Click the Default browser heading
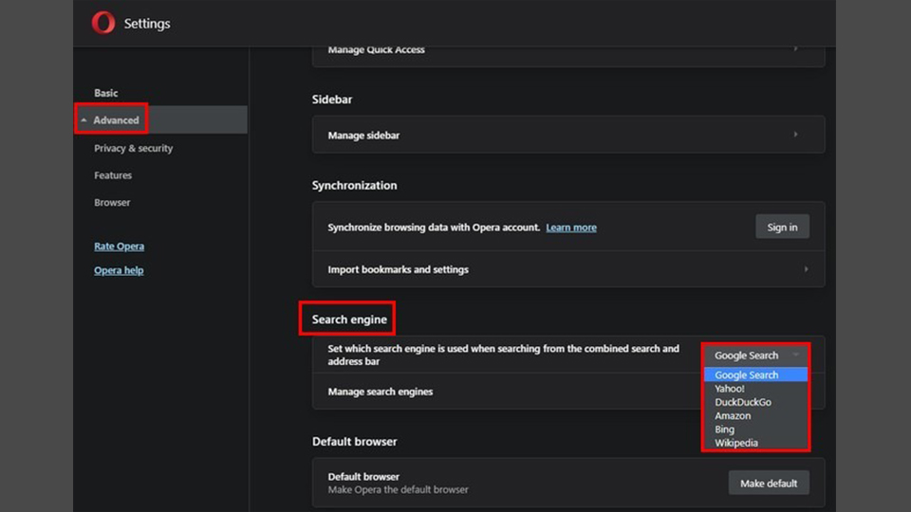The image size is (911, 512). 354,441
